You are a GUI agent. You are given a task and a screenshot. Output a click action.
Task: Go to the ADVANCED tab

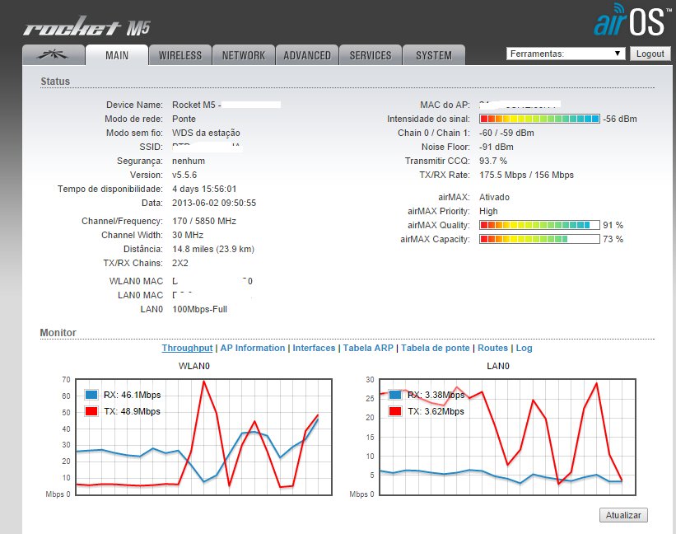click(x=307, y=55)
